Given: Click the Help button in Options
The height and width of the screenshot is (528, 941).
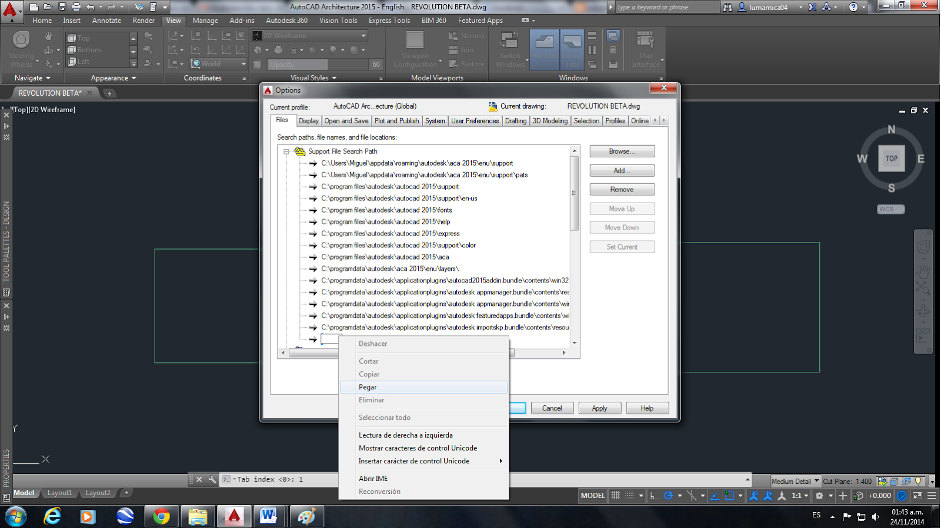Looking at the screenshot, I should pos(647,408).
